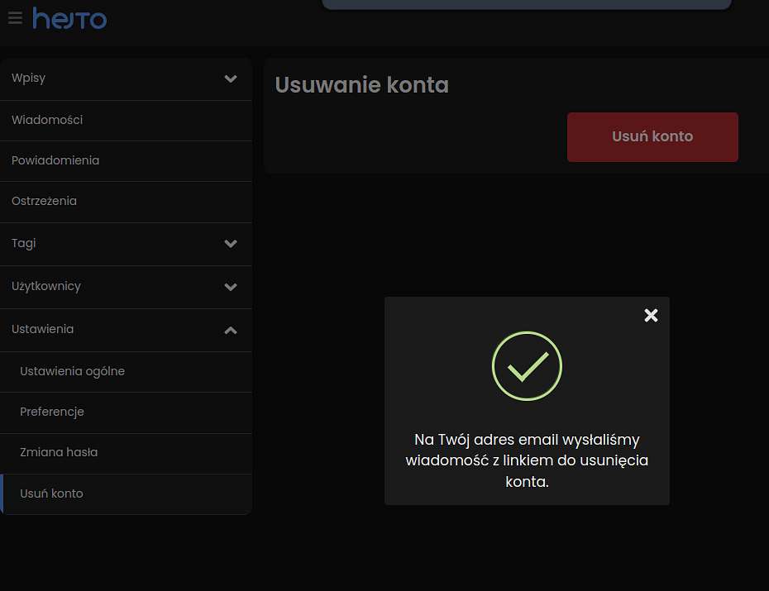Screen dimensions: 769x591
Task: Open the hamburger menu icon
Action: tap(15, 18)
